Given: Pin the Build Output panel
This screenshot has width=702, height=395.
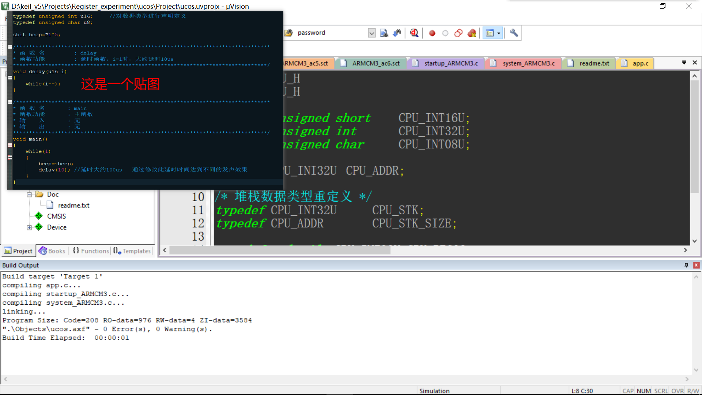Looking at the screenshot, I should 686,265.
